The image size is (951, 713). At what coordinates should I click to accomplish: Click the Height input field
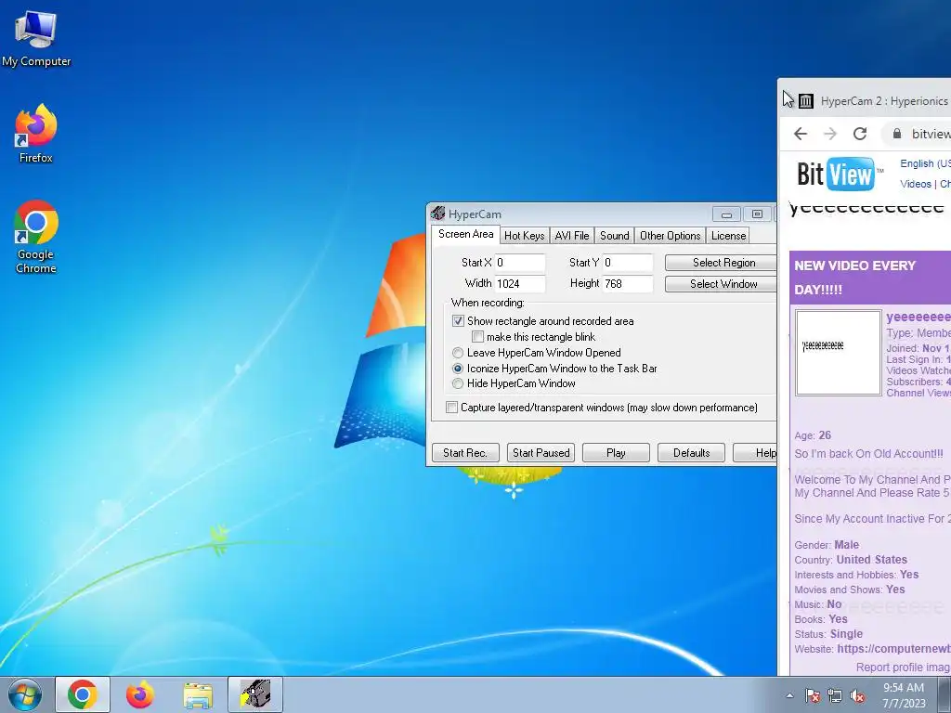pyautogui.click(x=628, y=284)
